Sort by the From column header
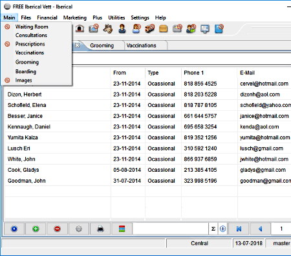This screenshot has width=291, height=256. (128, 73)
